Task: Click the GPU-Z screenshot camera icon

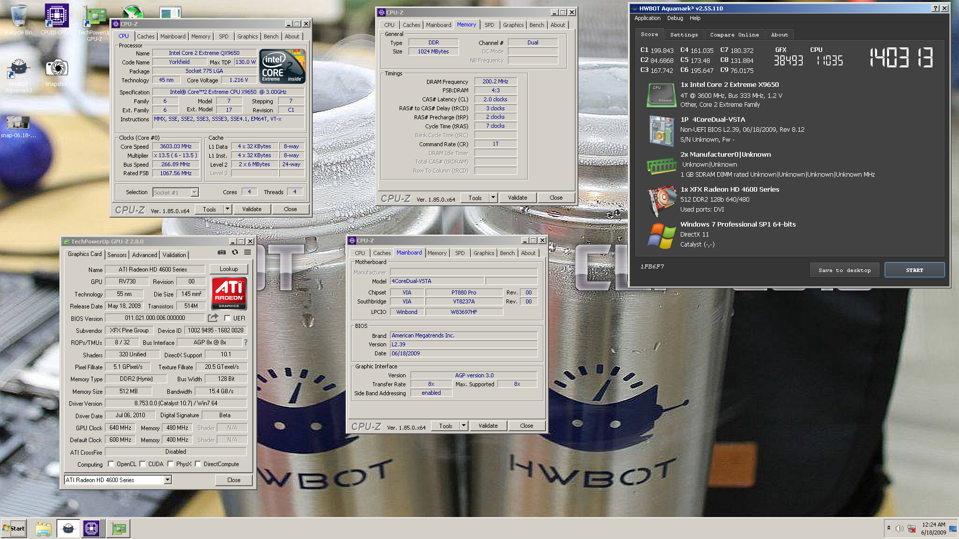Action: click(222, 253)
